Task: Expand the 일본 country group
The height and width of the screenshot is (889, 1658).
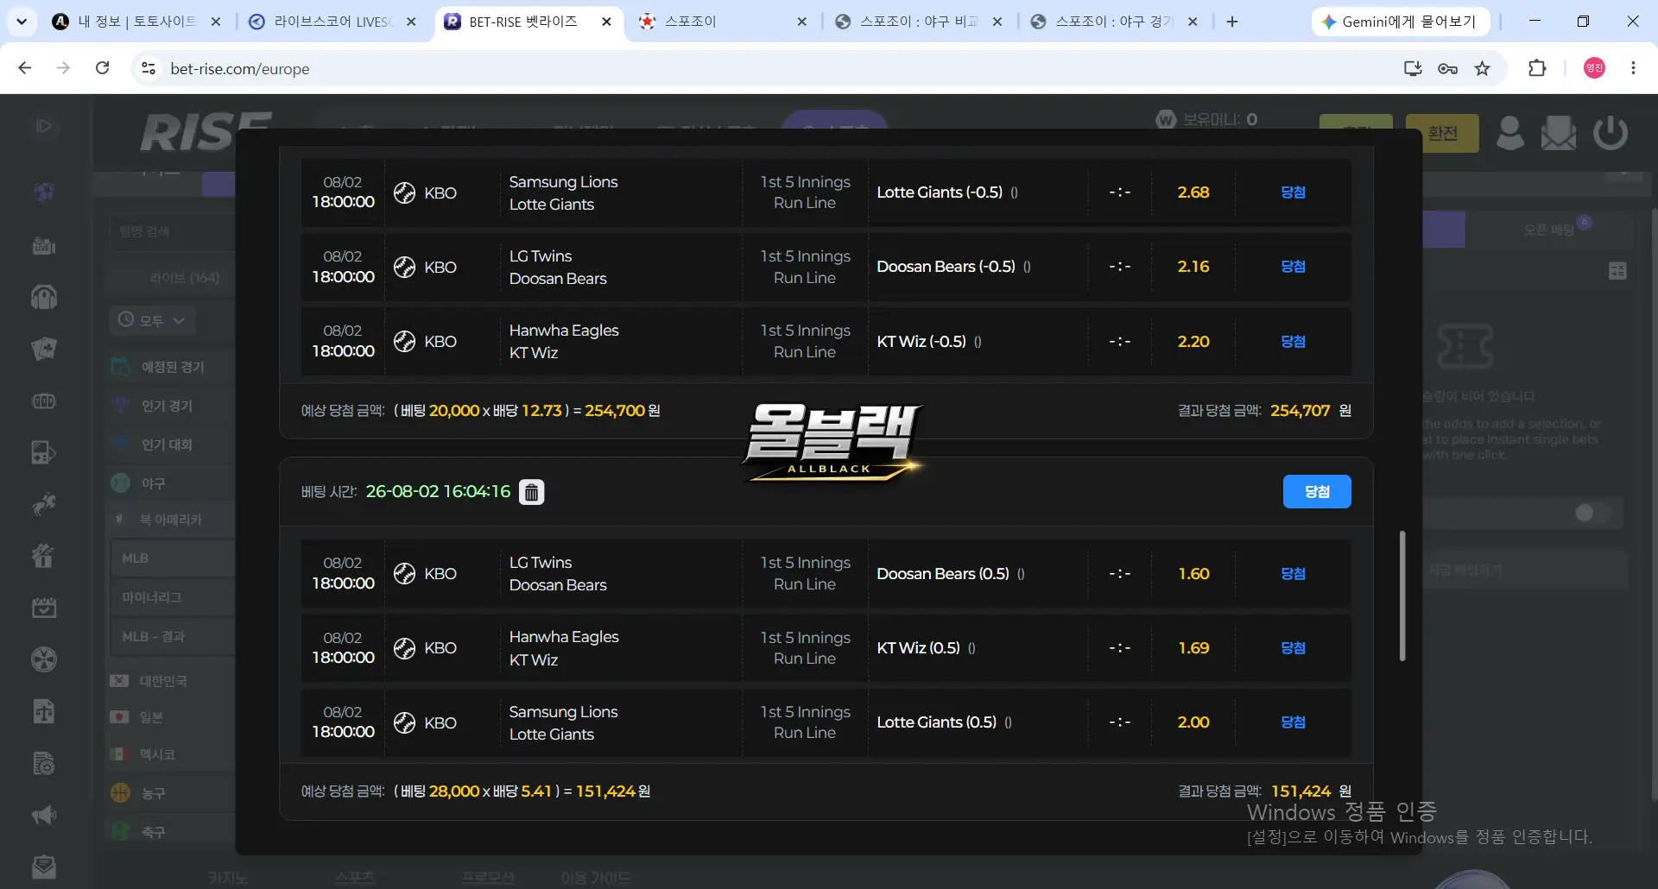Action: [x=151, y=717]
